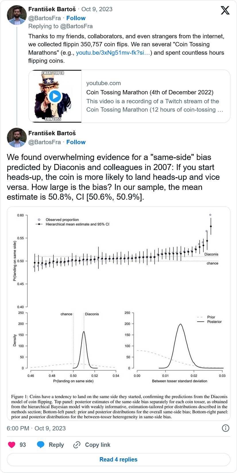237x473 pixels.
Task: Follow @BartosFra in the top tweet
Action: [x=76, y=18]
